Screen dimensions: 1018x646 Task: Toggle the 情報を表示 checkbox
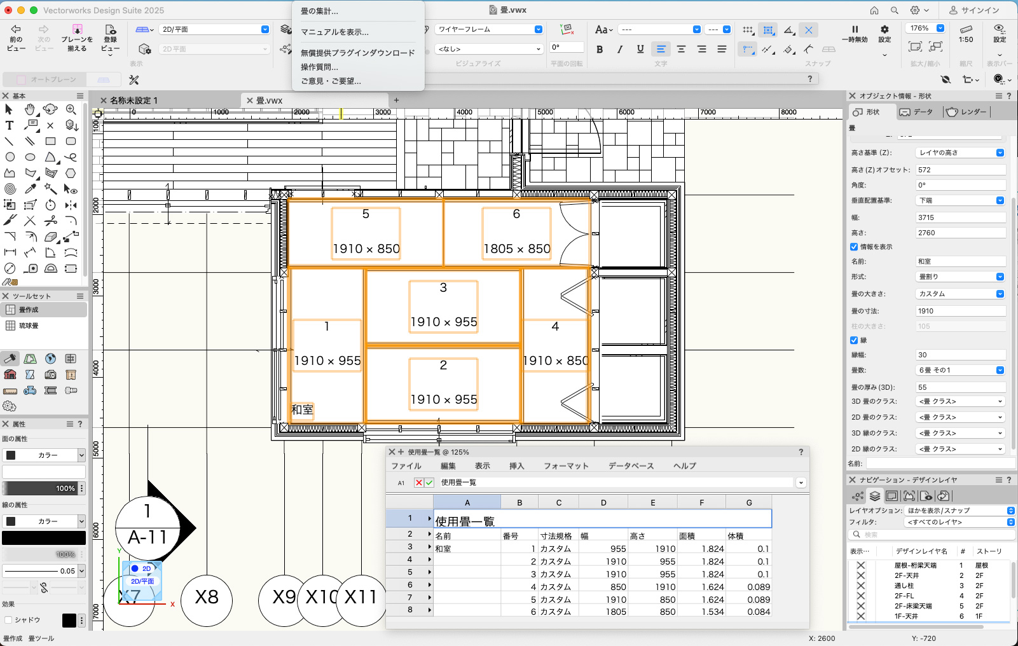coord(854,247)
